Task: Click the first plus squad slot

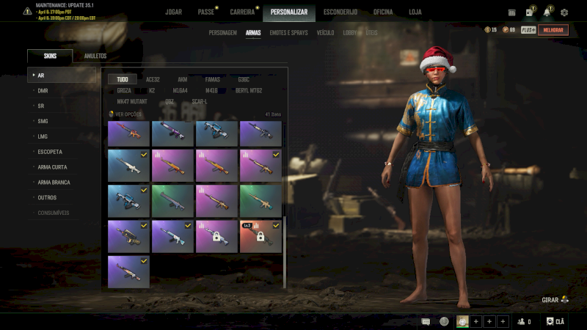Action: [475, 321]
